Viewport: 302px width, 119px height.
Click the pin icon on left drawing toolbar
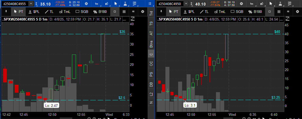(x=6, y=12)
